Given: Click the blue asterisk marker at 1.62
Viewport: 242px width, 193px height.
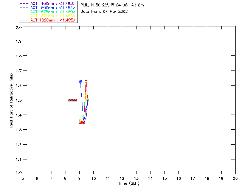Looking at the screenshot, I should [80, 81].
